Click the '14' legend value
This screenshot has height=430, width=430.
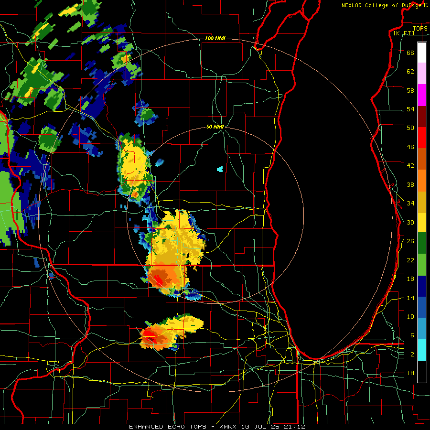pyautogui.click(x=410, y=298)
